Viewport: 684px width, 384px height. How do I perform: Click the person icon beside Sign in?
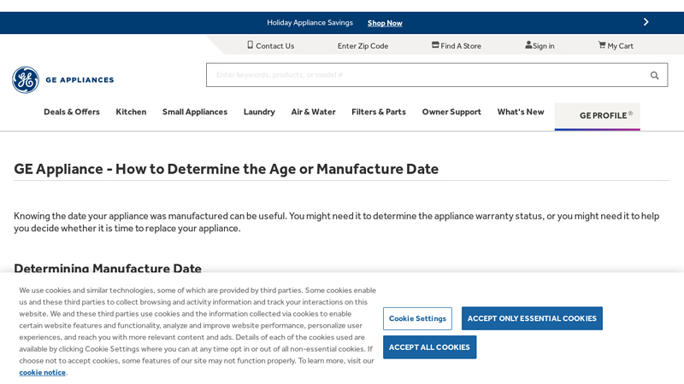(x=528, y=45)
